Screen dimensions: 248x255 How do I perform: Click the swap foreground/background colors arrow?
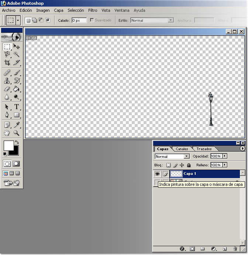tap(17, 142)
